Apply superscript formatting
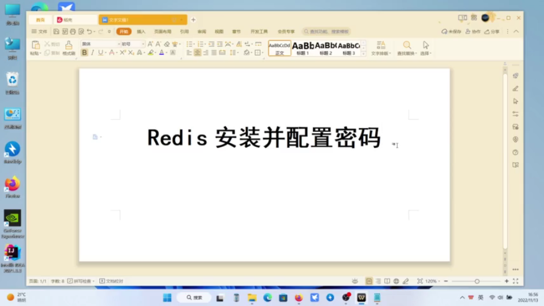 123,53
